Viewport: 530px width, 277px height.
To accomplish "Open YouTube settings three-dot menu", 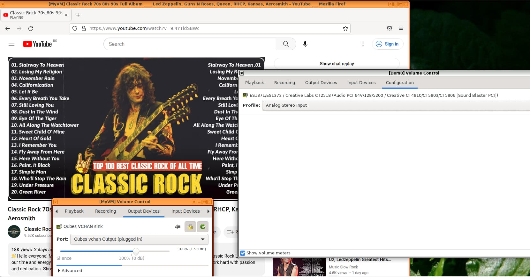I will pyautogui.click(x=363, y=44).
